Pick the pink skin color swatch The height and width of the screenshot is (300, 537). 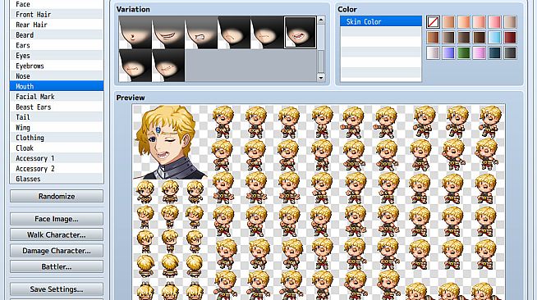494,22
